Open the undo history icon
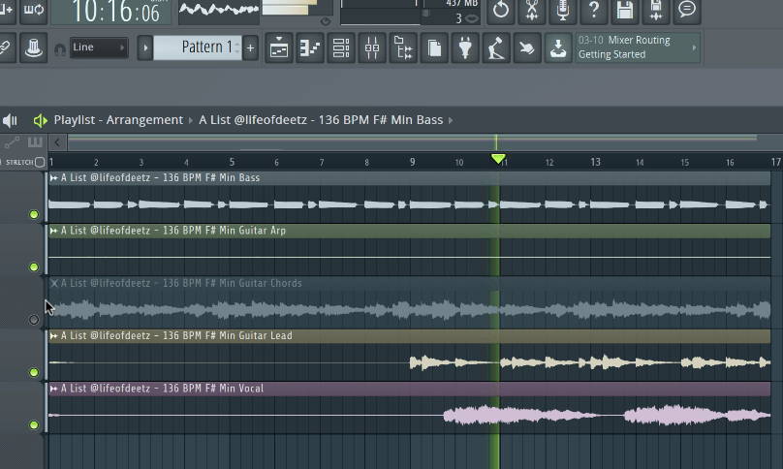This screenshot has width=783, height=469. click(500, 11)
